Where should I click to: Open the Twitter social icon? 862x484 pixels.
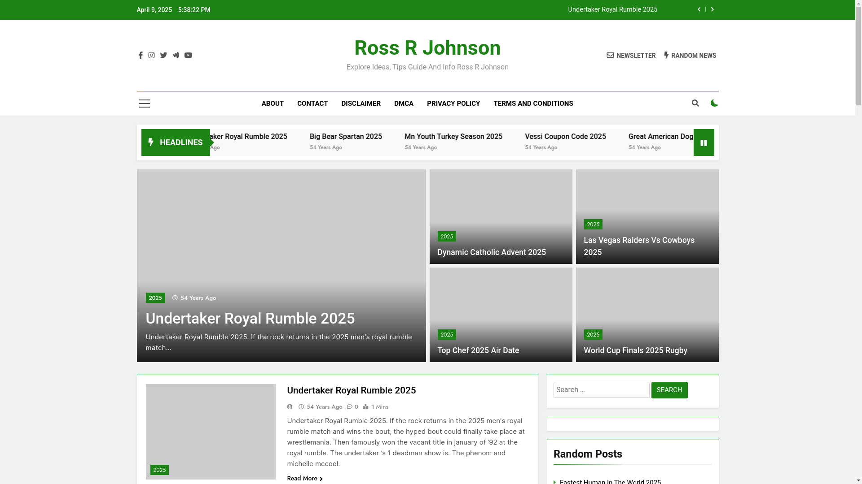coord(163,55)
